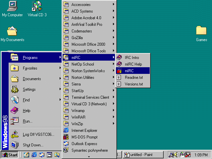This screenshot has height=159, width=212.
Task: Open Help from Start menu
Action: (35, 110)
